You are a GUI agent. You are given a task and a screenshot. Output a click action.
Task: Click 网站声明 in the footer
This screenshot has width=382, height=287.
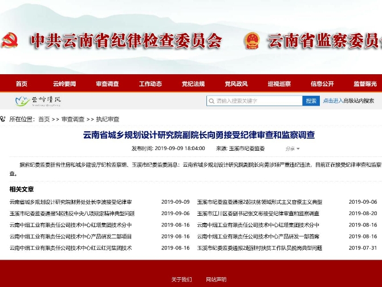coord(216,280)
